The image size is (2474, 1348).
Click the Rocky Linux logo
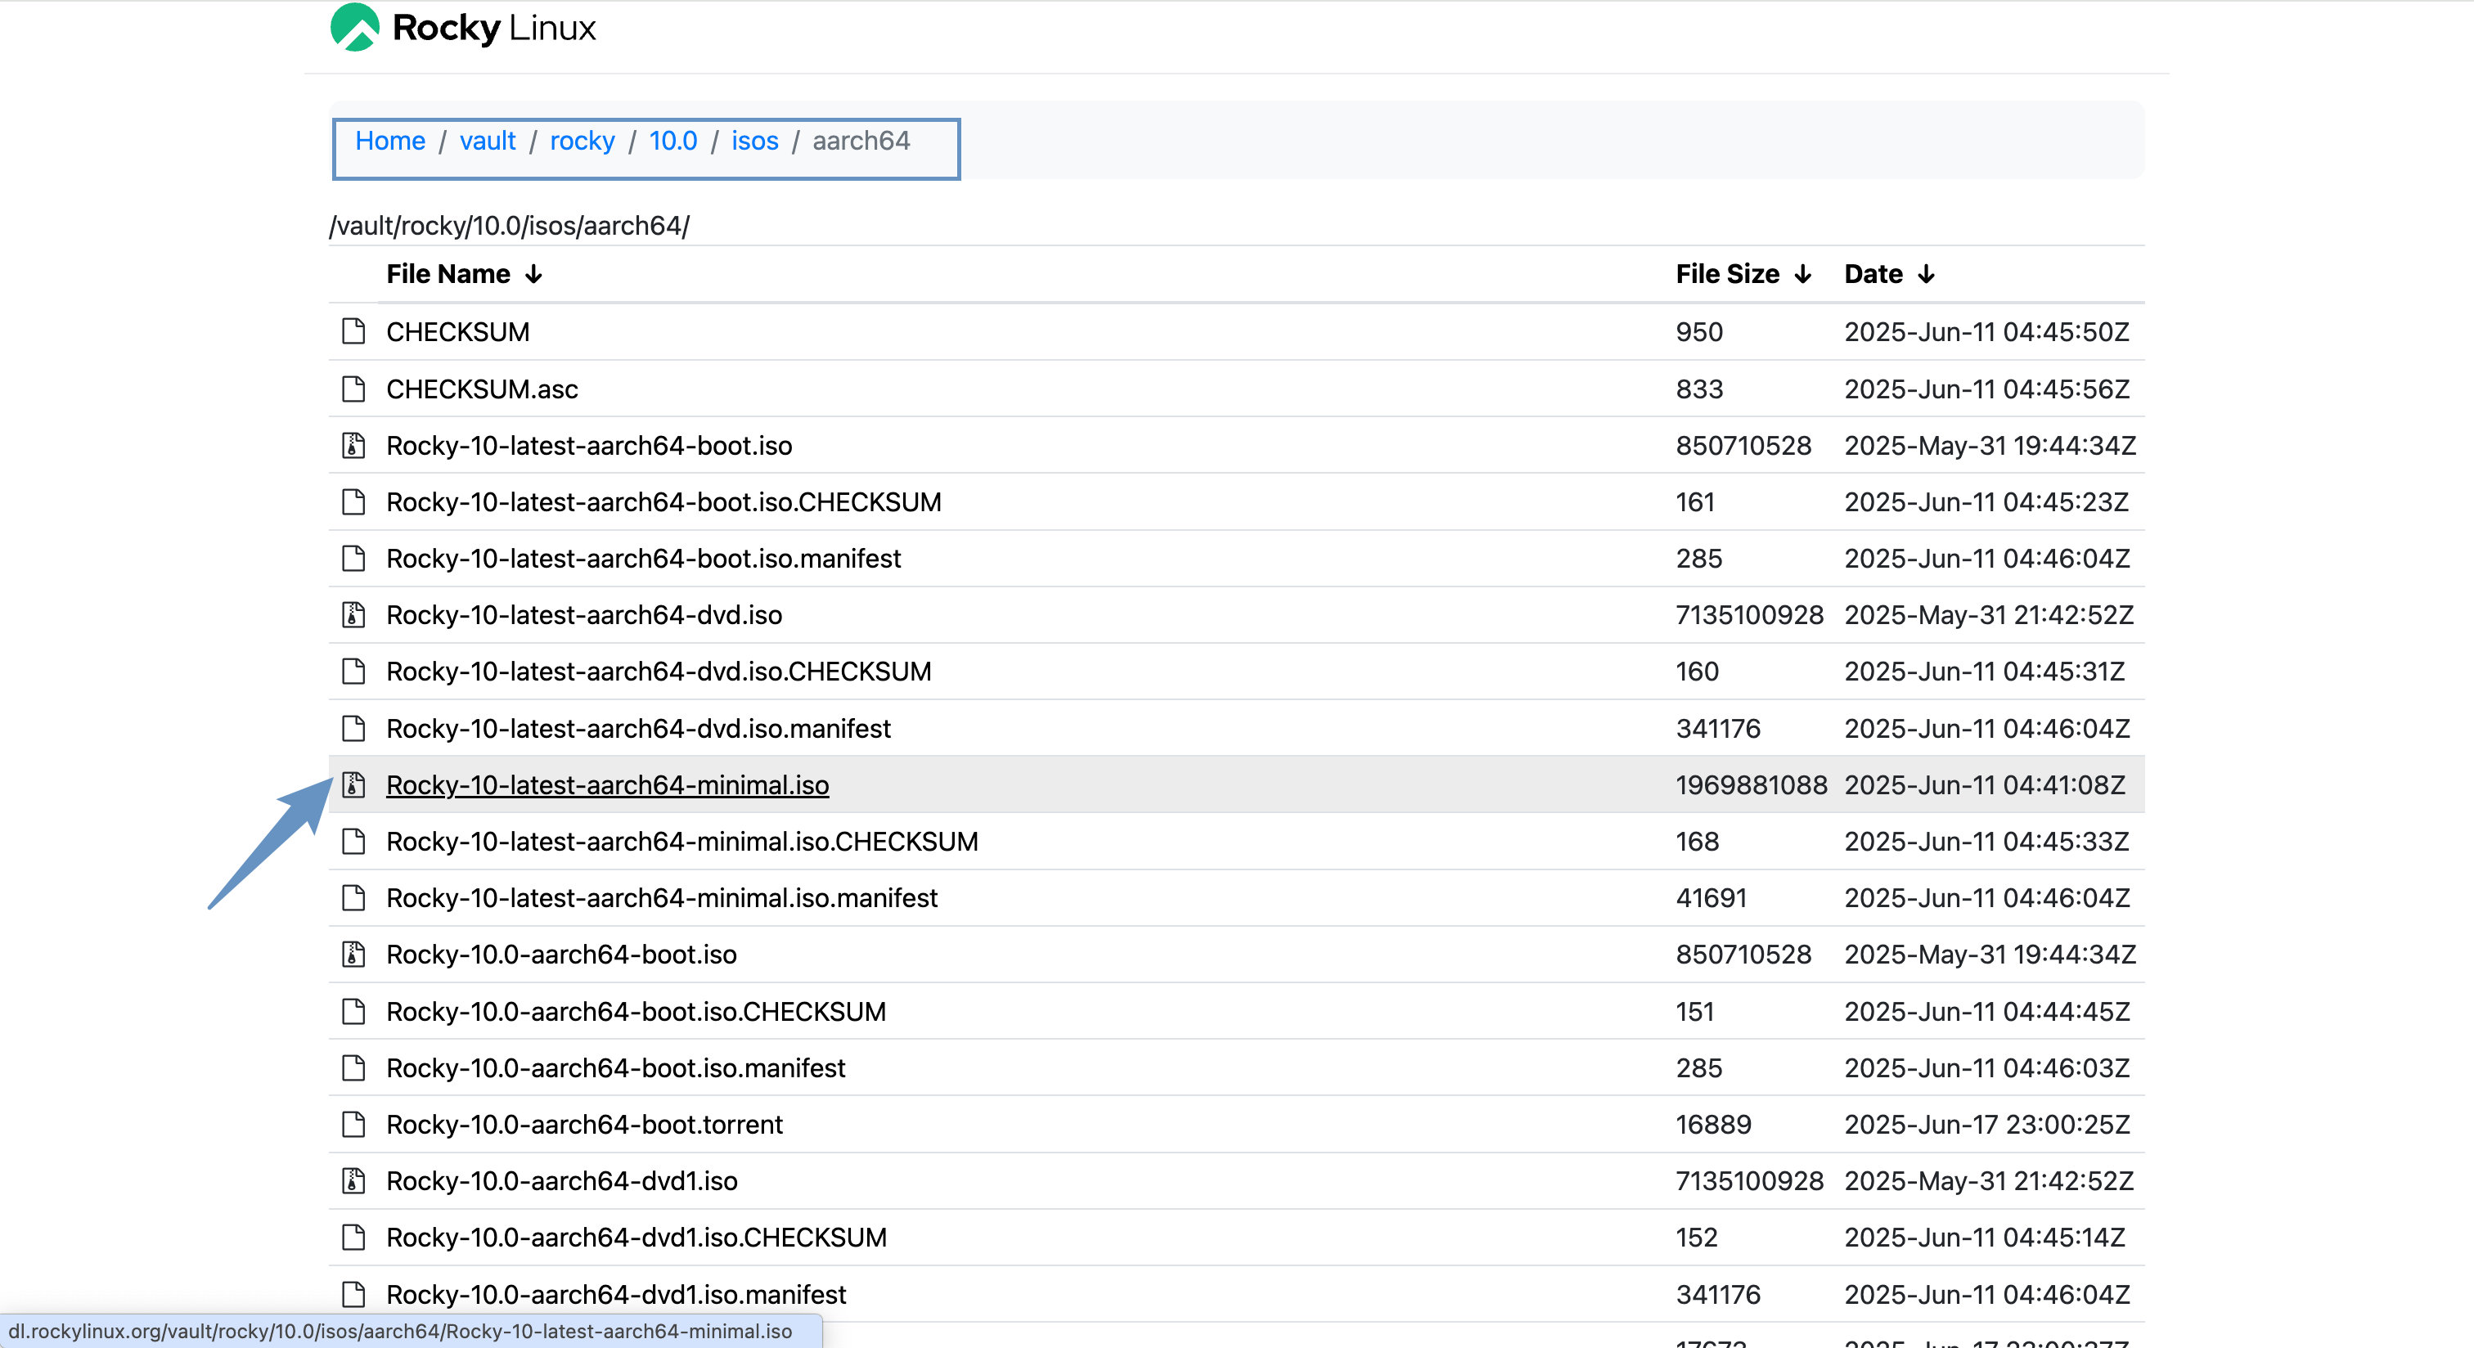click(x=463, y=27)
